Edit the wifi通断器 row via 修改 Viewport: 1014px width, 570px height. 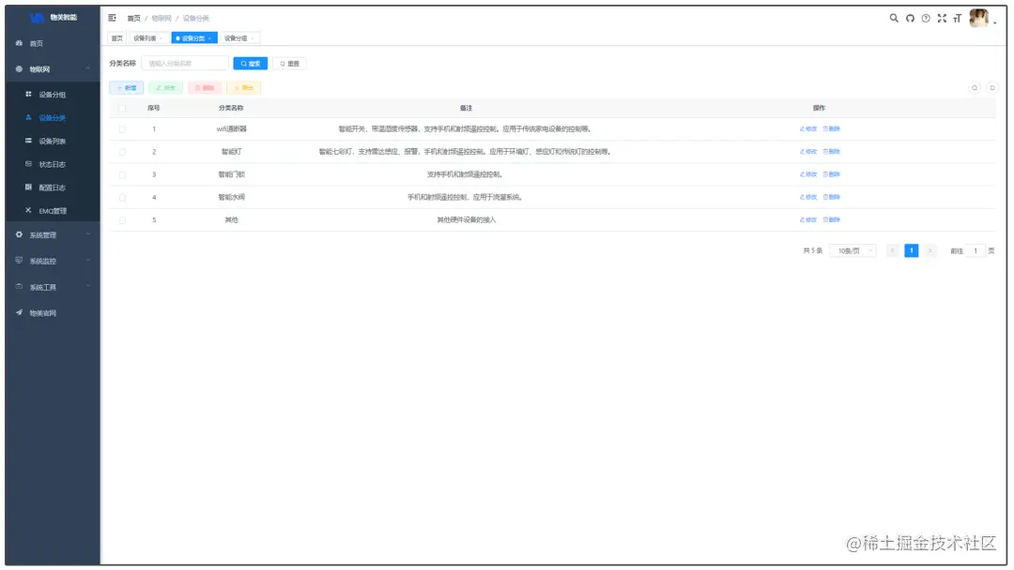[x=808, y=129]
